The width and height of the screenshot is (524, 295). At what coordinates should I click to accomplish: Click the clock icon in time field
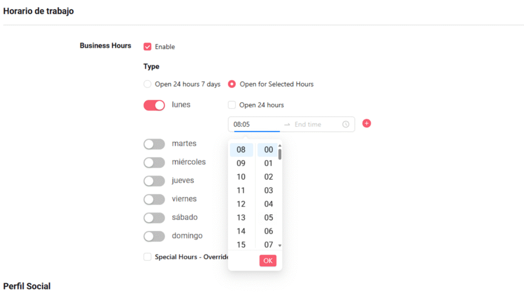click(346, 124)
